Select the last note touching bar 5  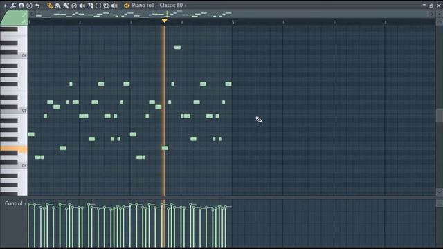point(228,84)
